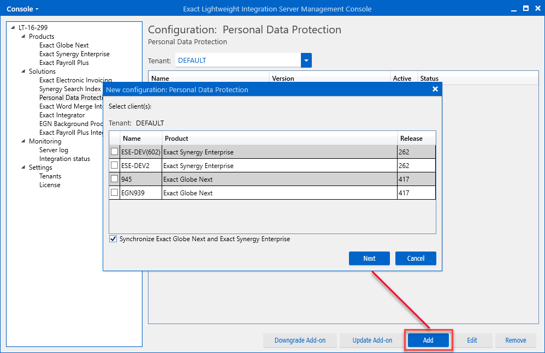
Task: Close the New configuration dialog
Action: tap(435, 89)
